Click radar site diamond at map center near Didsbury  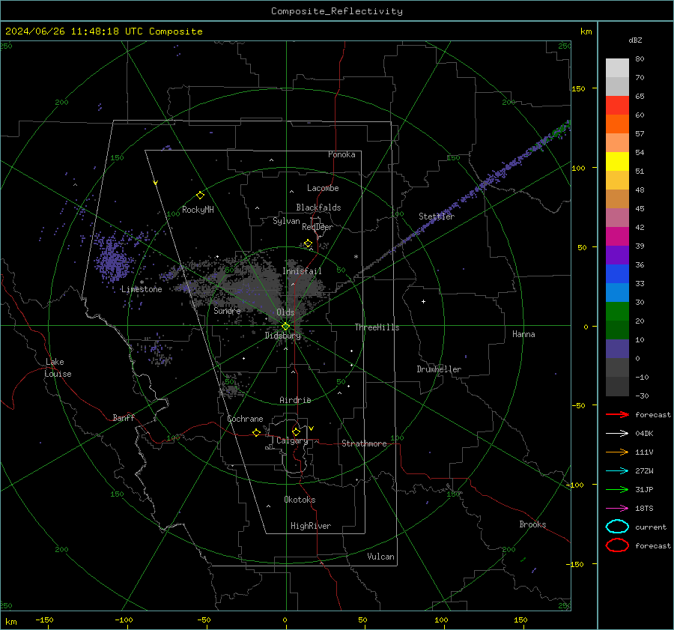[x=285, y=327]
